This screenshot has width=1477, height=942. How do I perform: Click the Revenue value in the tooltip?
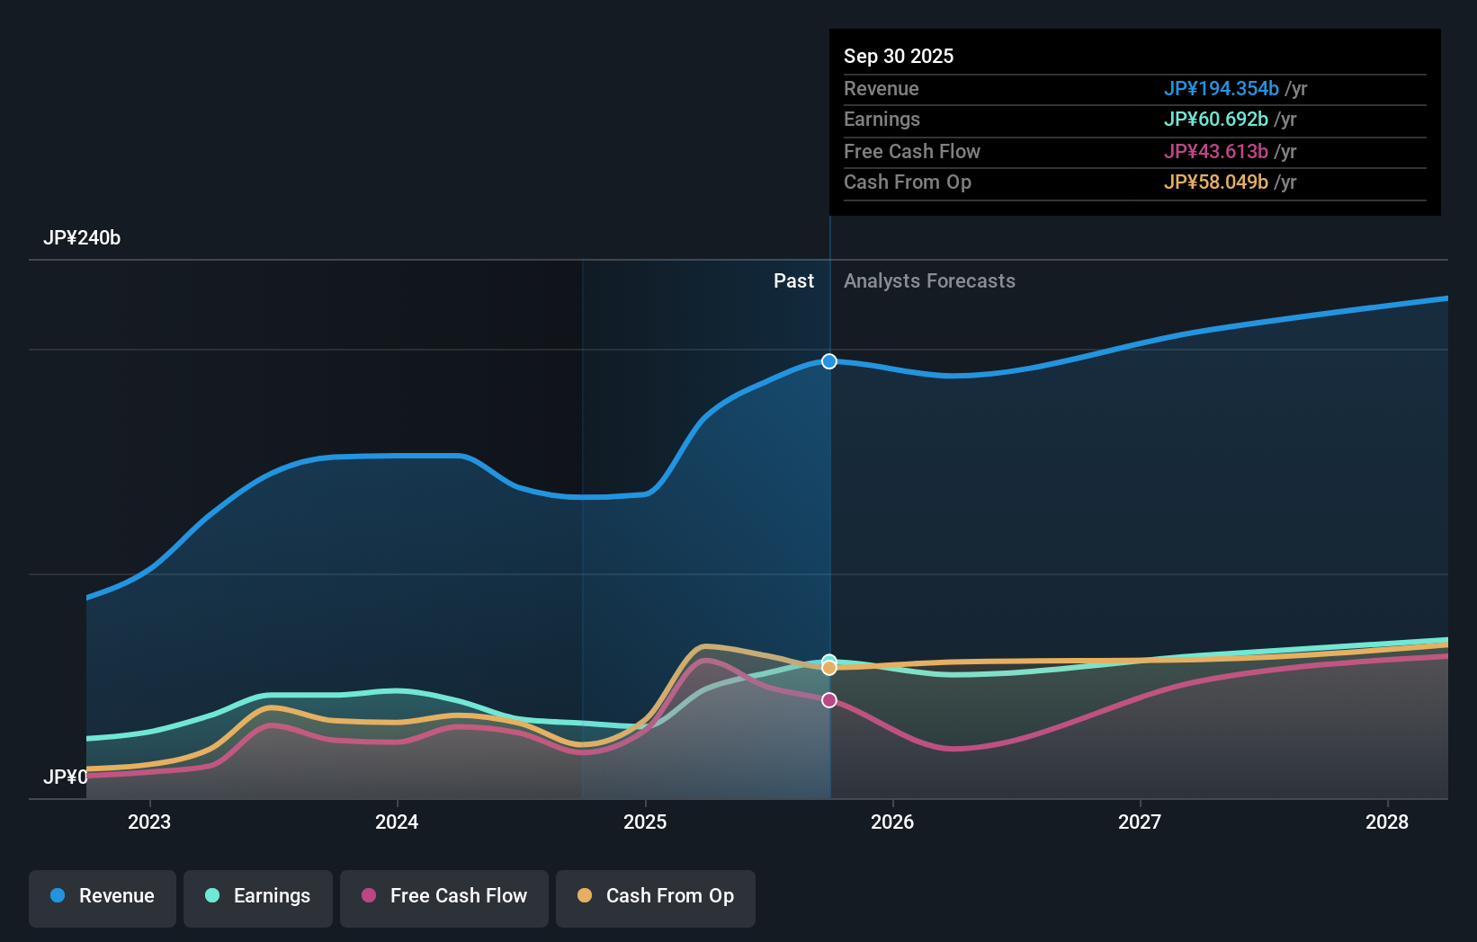(x=1222, y=88)
